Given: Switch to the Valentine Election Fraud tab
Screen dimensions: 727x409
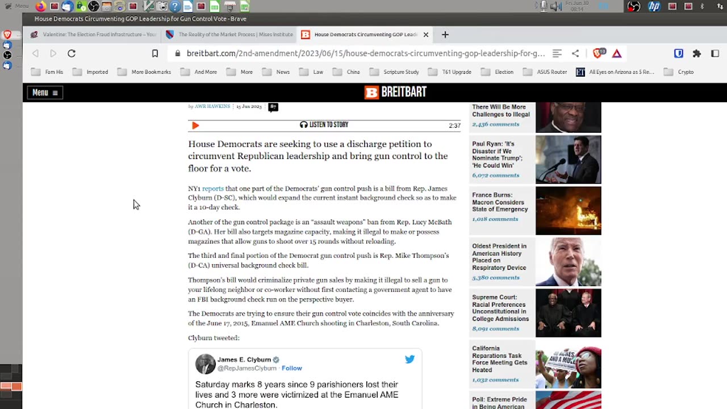Looking at the screenshot, I should [x=93, y=35].
